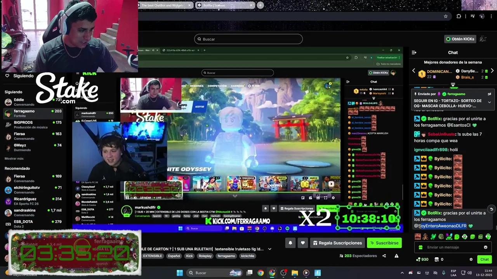Expand the pinned message chevron
Screen dimensions: 497x279
(x=489, y=102)
